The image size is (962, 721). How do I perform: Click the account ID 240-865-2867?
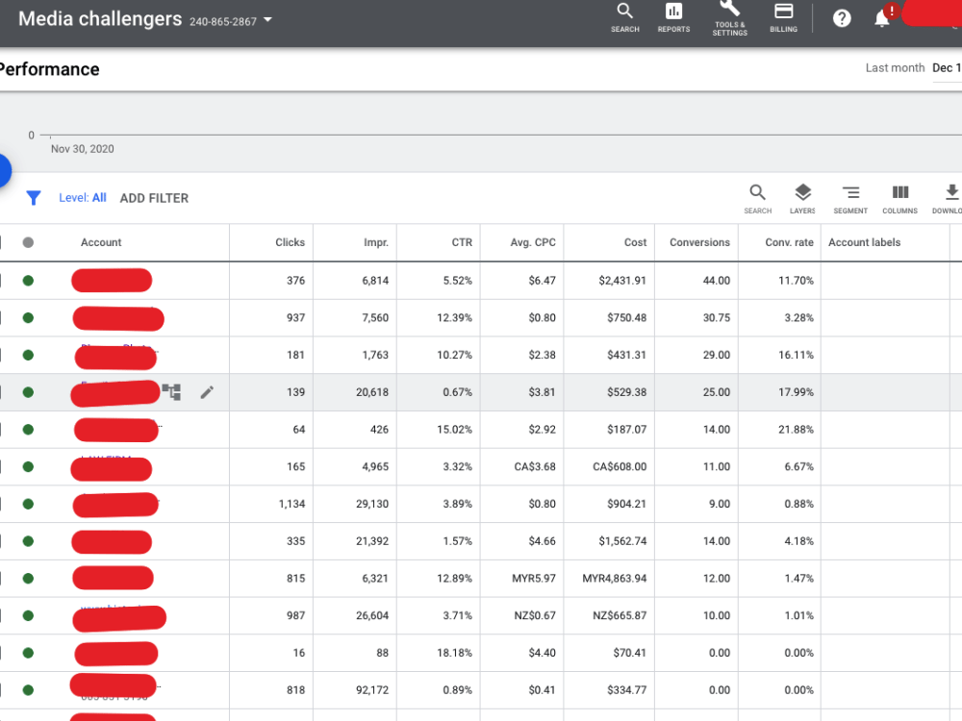[x=223, y=21]
